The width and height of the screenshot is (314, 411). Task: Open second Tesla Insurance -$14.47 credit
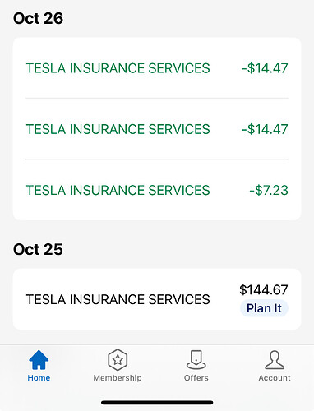tap(157, 129)
